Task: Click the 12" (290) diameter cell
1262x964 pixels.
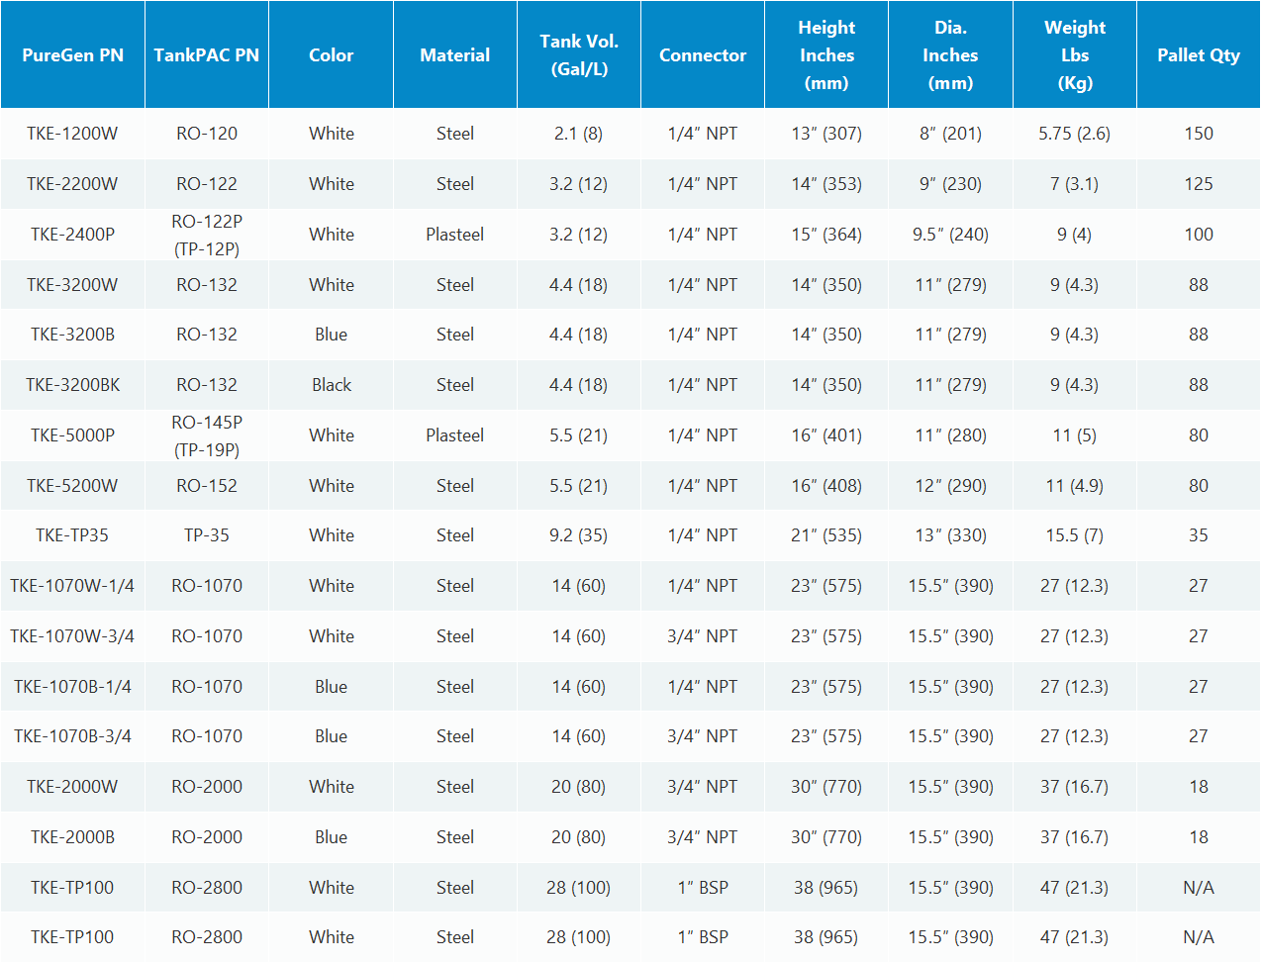Action: (x=950, y=486)
